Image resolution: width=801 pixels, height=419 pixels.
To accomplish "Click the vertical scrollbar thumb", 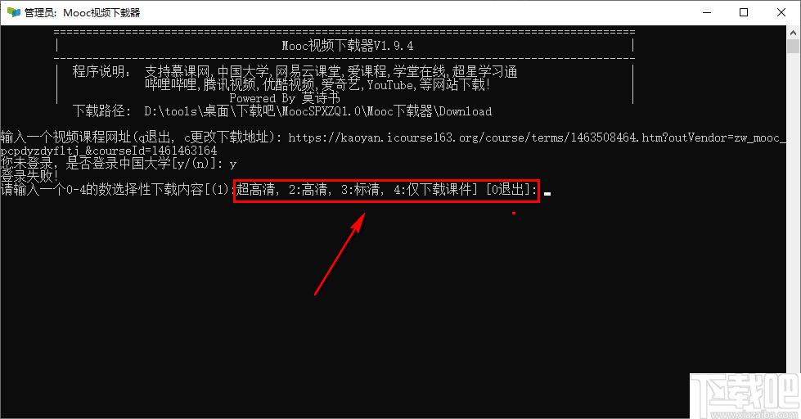I will pos(793,47).
